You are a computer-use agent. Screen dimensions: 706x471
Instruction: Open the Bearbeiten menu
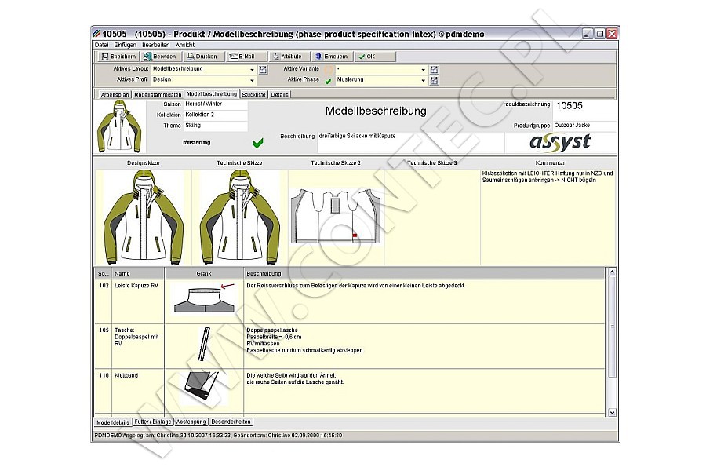156,45
